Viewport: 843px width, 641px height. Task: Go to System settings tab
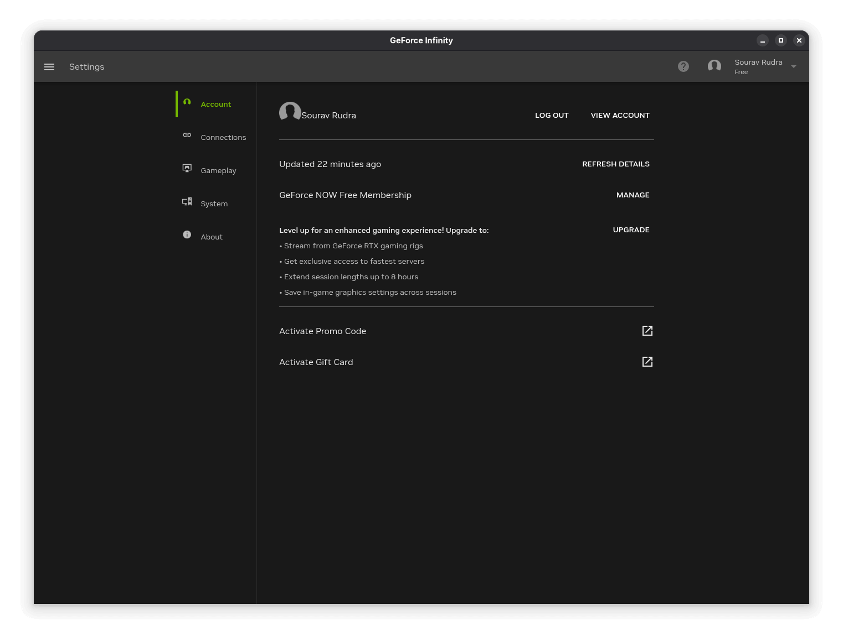pos(214,204)
